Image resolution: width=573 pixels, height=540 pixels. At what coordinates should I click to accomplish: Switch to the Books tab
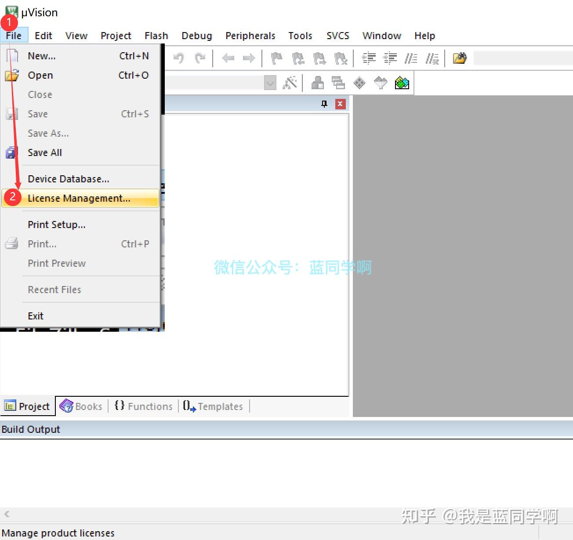[81, 406]
